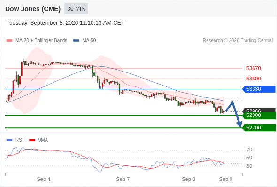The height and width of the screenshot is (187, 277).
Task: Click the 53500 resistance level label
Action: click(x=254, y=79)
